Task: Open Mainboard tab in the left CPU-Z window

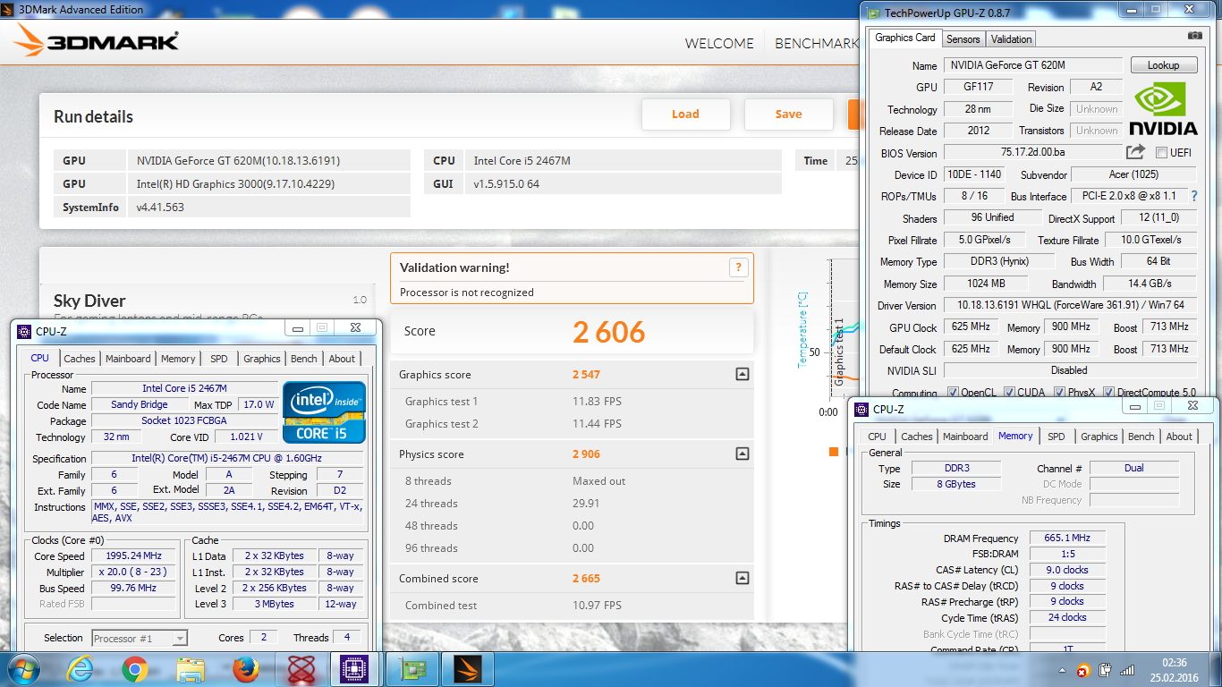Action: (128, 359)
